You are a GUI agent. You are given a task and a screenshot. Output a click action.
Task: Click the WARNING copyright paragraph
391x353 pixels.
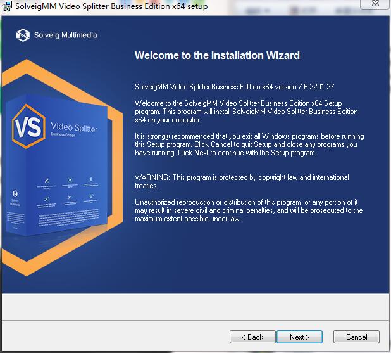[242, 181]
